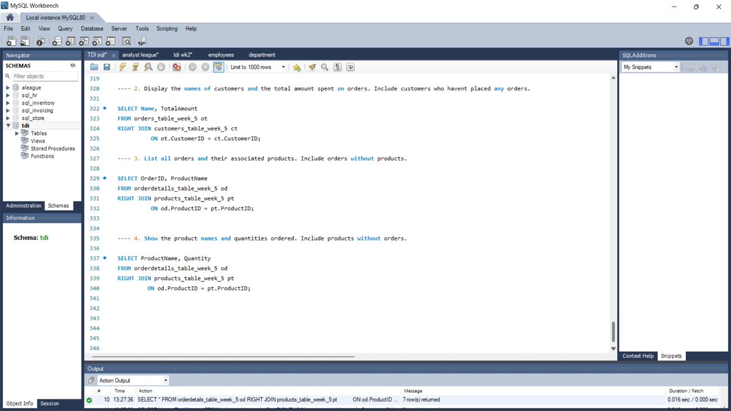The width and height of the screenshot is (731, 411).
Task: Reconnect to DBMS toolbar icon
Action: pos(143,41)
